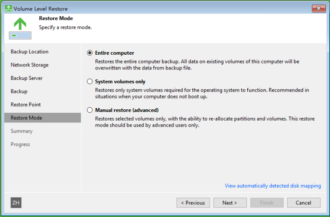Click the Manual restore description text

(205, 122)
